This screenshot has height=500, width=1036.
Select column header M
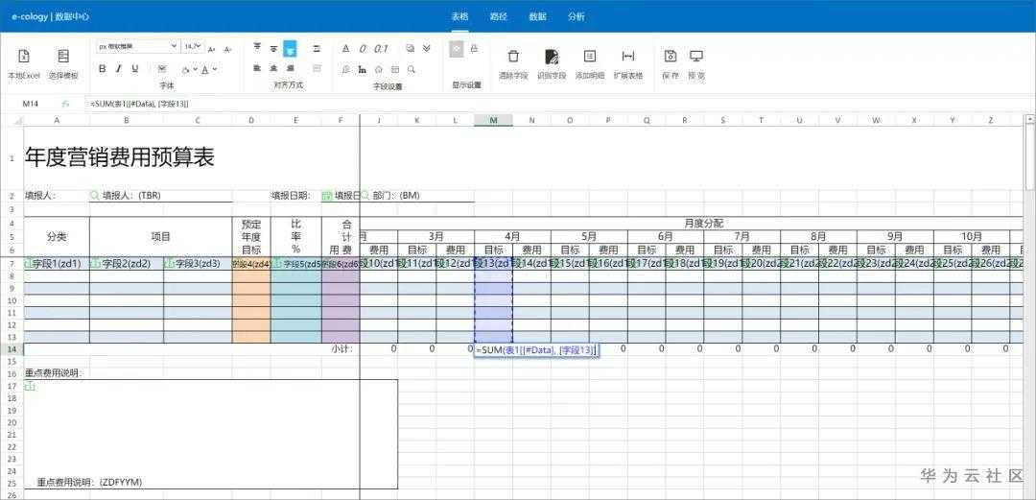pyautogui.click(x=494, y=120)
